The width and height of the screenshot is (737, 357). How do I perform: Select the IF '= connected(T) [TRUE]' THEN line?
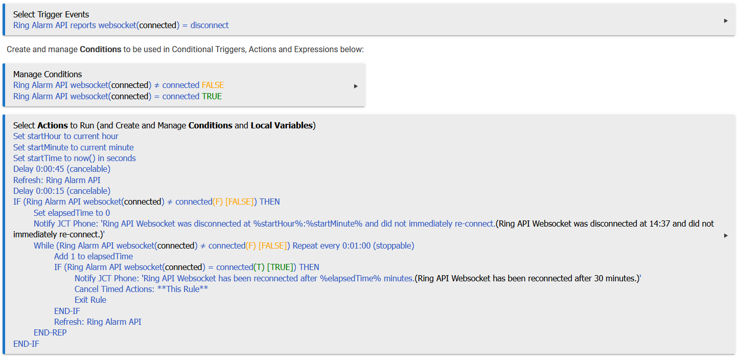click(x=187, y=267)
